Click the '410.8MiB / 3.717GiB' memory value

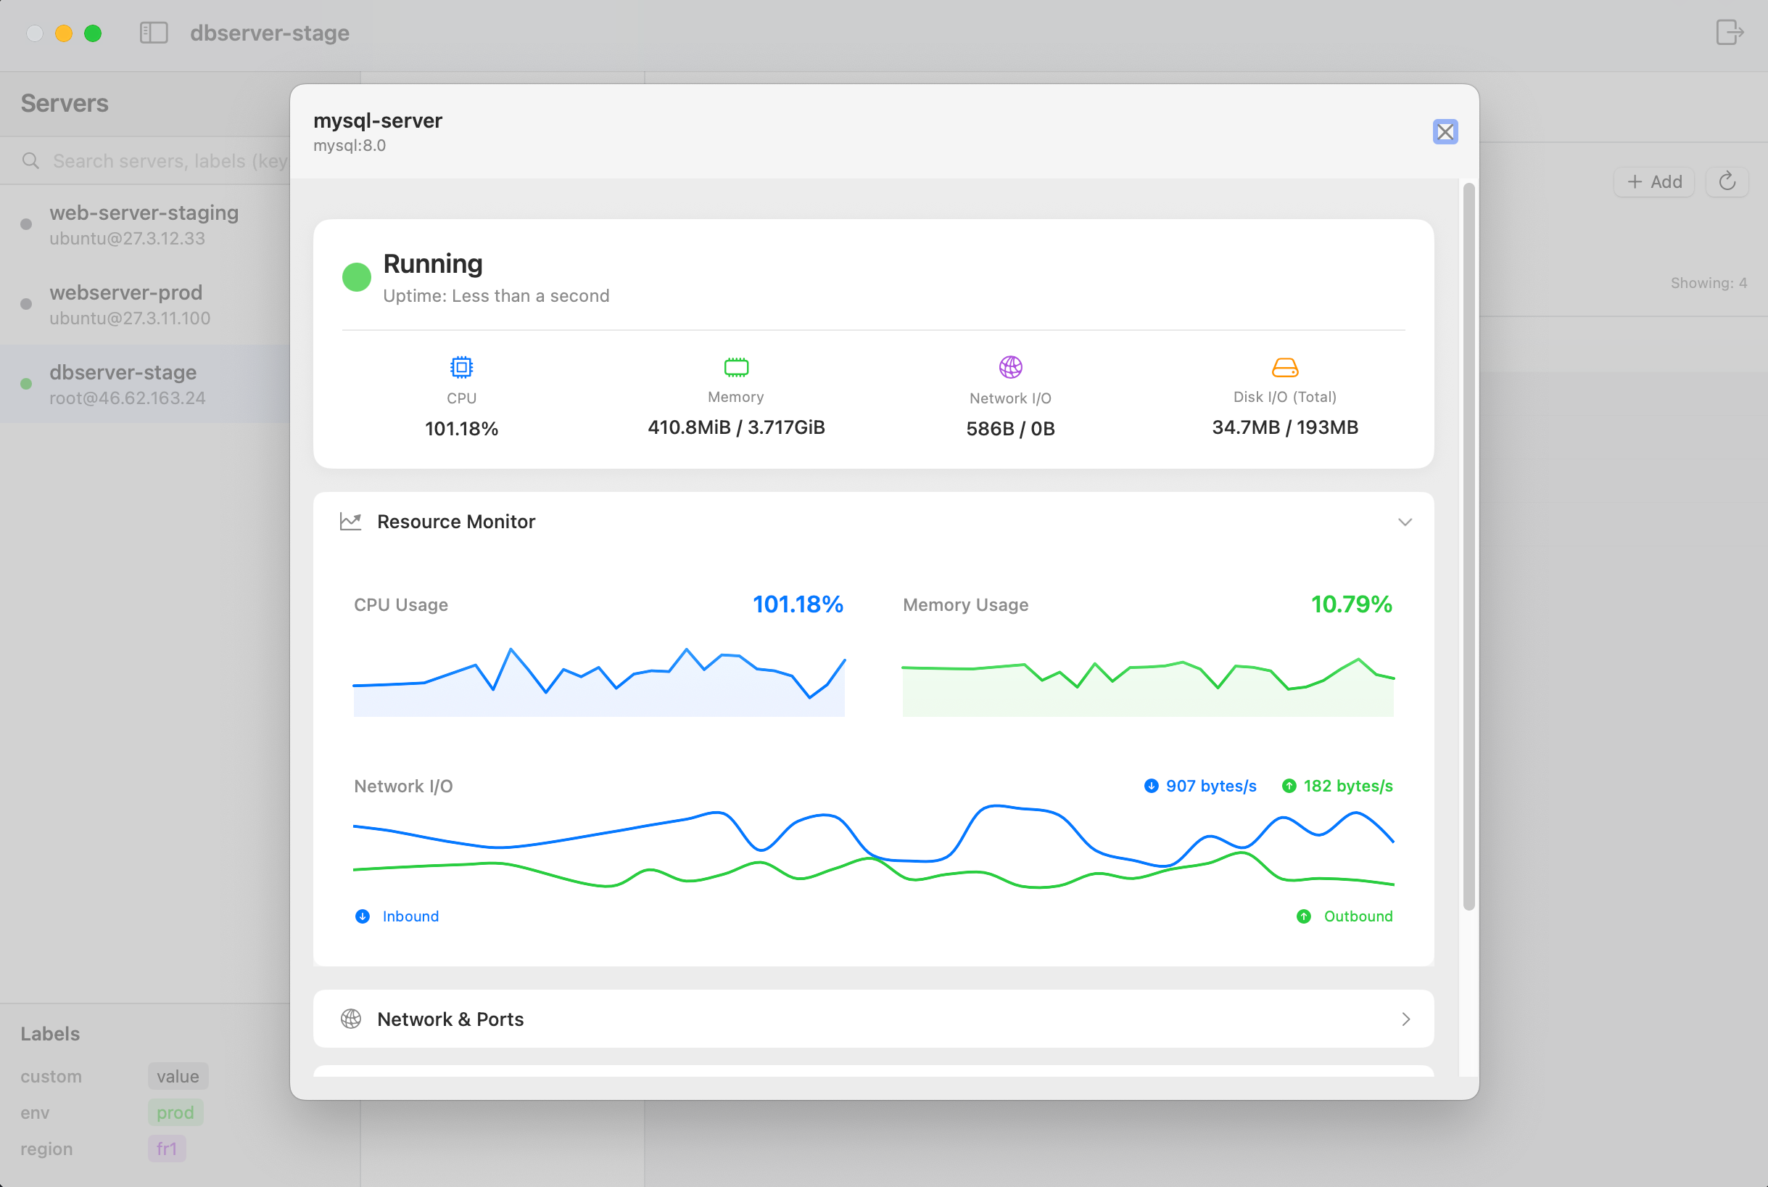736,428
